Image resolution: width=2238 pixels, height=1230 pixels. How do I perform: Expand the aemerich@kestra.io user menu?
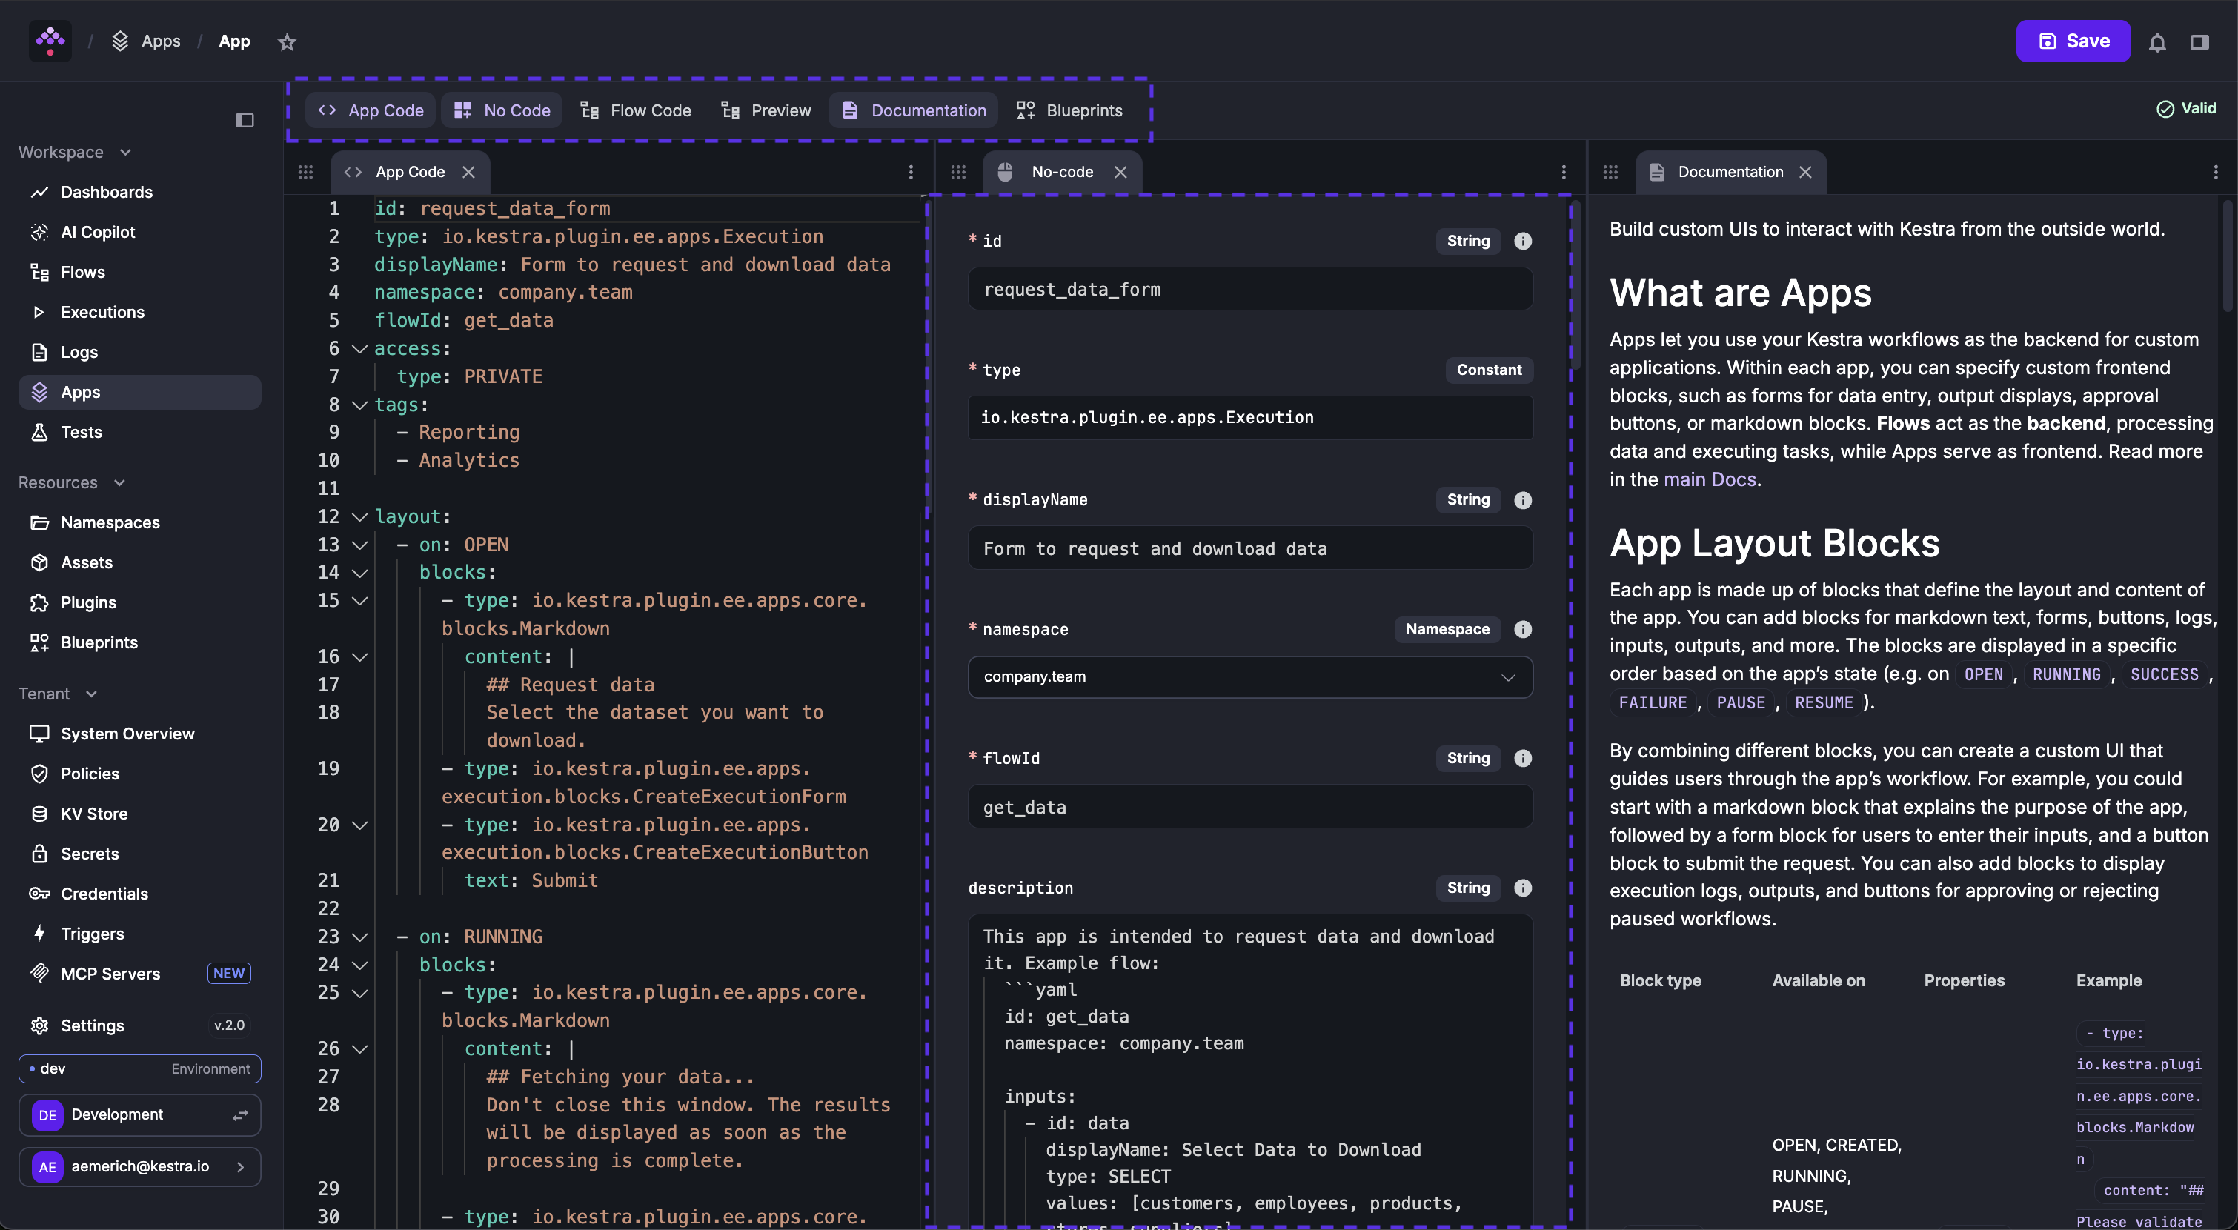[x=140, y=1166]
